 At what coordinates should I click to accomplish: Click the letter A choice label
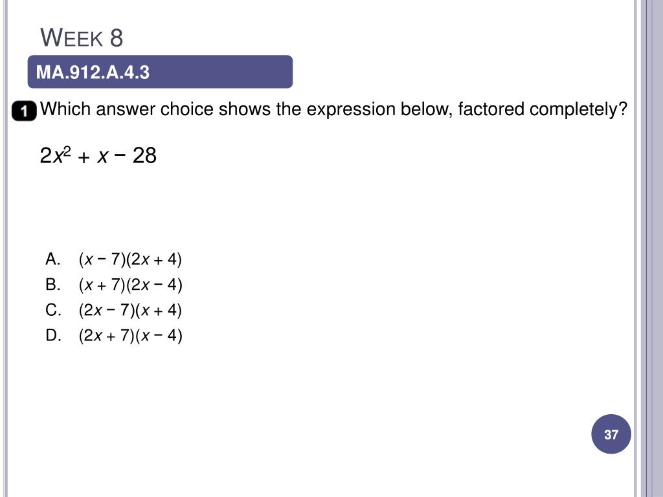pyautogui.click(x=52, y=259)
